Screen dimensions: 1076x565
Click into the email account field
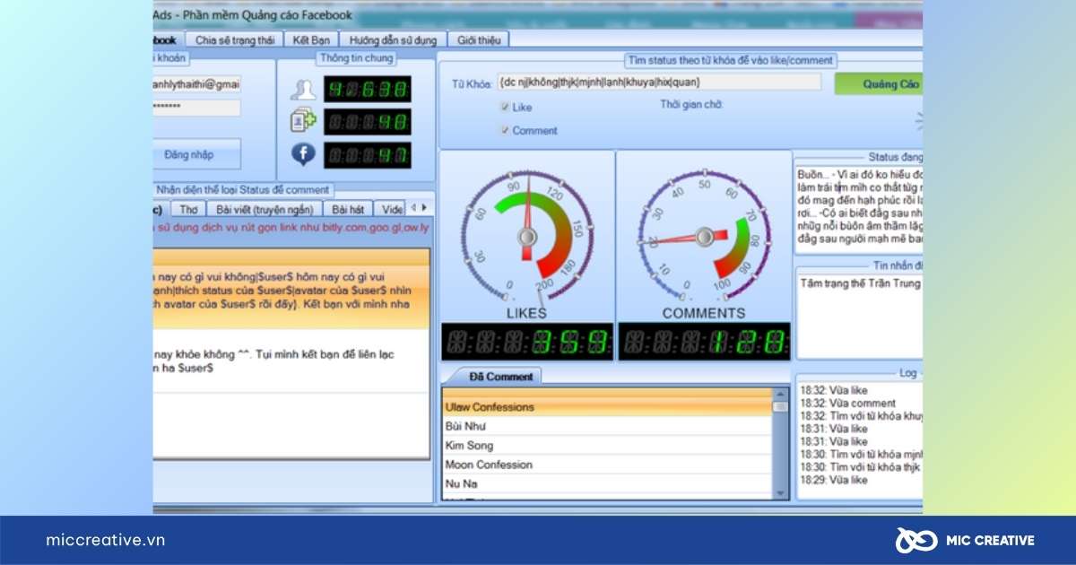click(196, 83)
